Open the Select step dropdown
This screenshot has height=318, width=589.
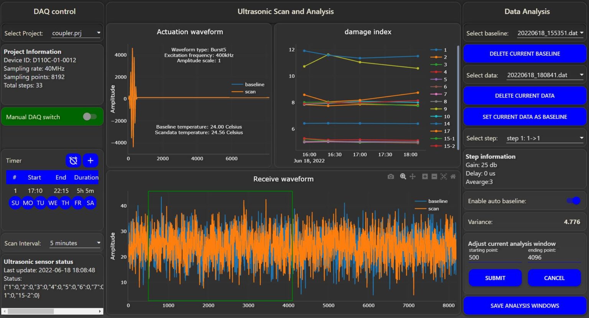[544, 138]
